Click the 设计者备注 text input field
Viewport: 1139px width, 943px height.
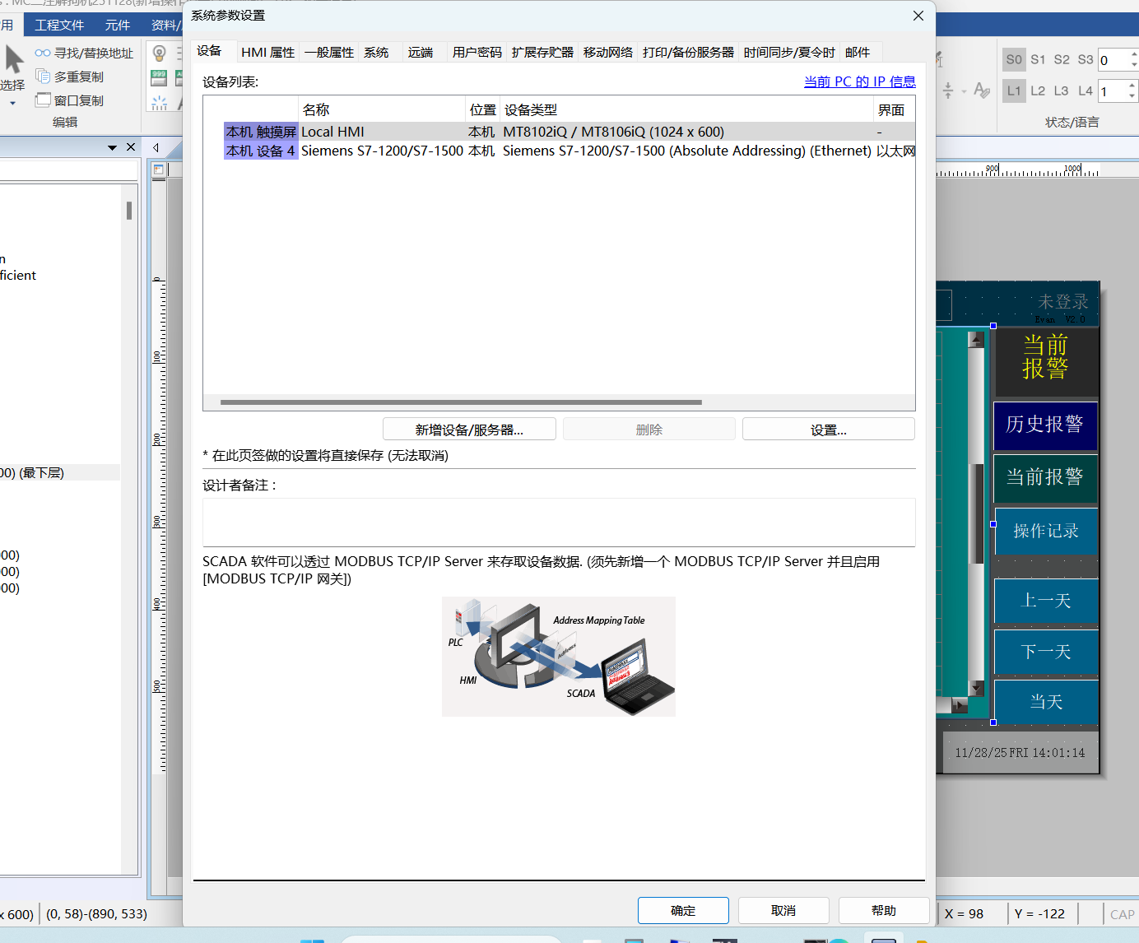[558, 522]
